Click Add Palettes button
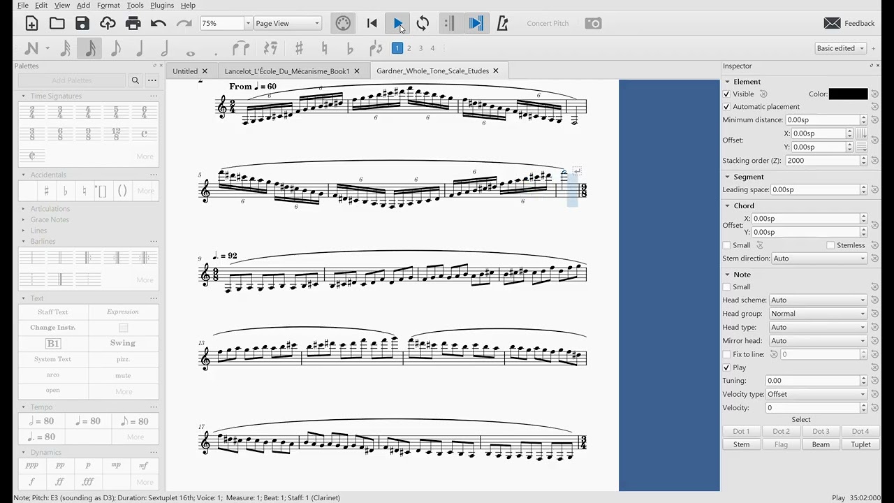The width and height of the screenshot is (894, 503). tap(71, 80)
